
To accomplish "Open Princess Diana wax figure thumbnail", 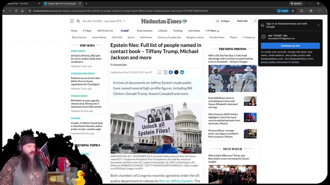I will [250, 134].
